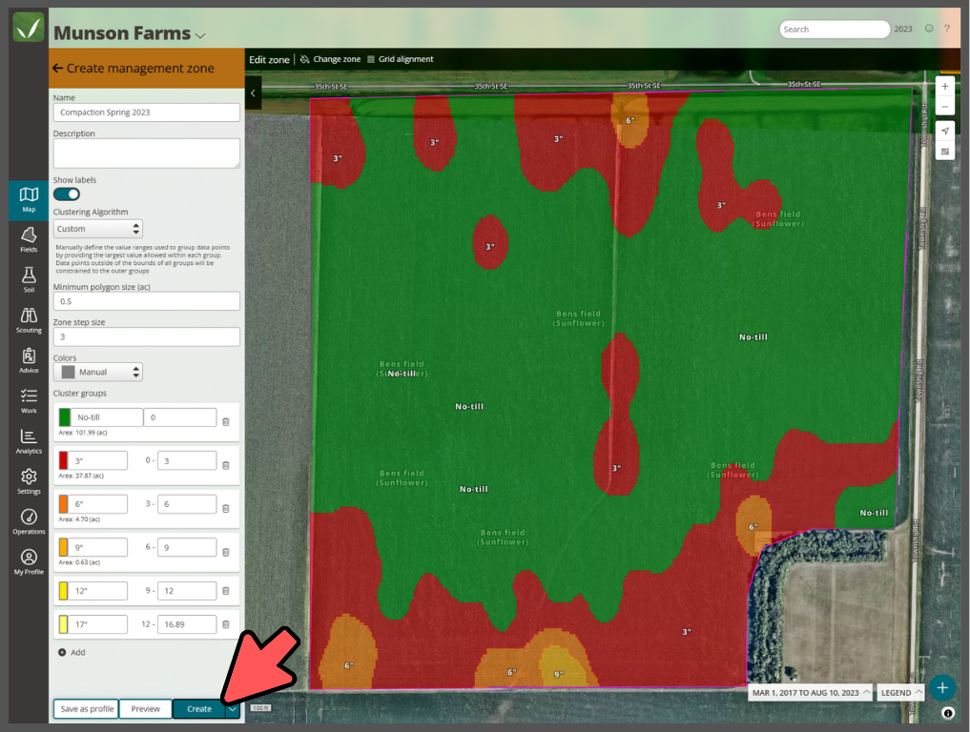Open the Advice section
This screenshot has height=732, width=970.
coord(29,361)
